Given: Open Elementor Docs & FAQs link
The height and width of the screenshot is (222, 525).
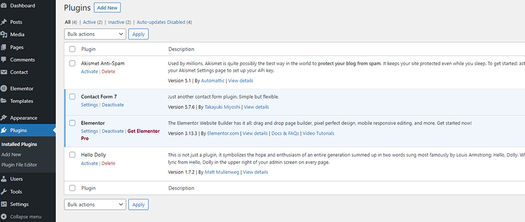Looking at the screenshot, I should (285, 134).
